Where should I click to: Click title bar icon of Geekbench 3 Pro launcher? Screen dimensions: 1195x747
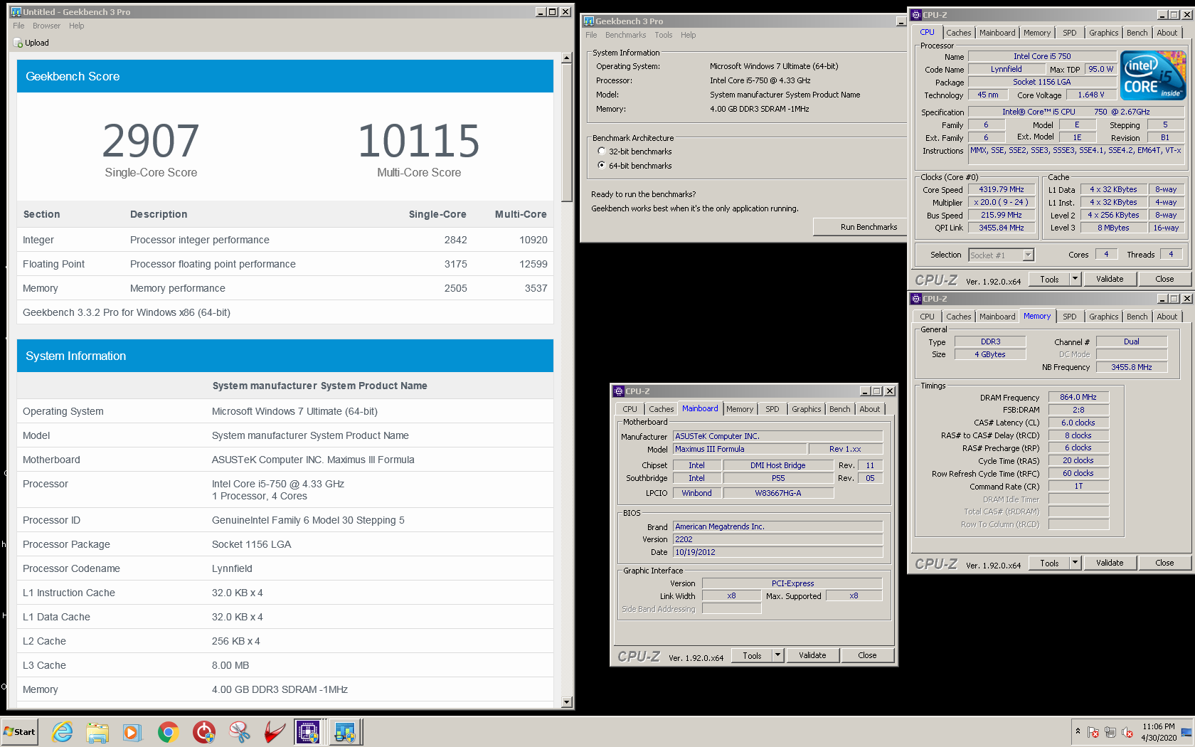pyautogui.click(x=588, y=21)
